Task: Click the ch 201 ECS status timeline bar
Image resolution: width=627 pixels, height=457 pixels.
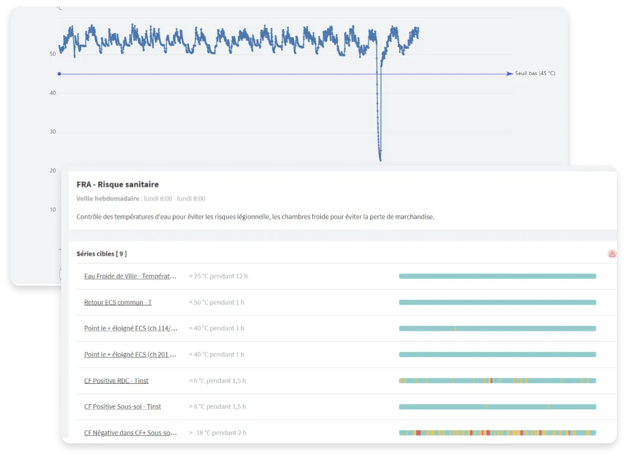Action: [x=497, y=354]
